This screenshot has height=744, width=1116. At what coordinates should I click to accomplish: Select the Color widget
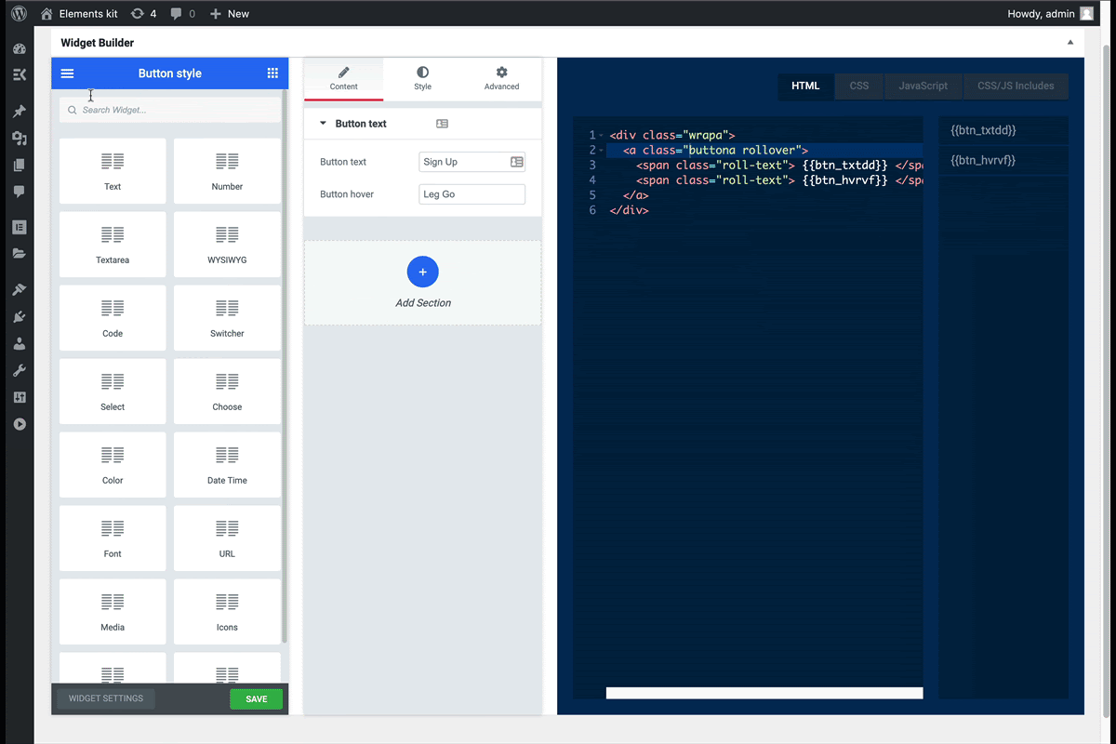112,464
